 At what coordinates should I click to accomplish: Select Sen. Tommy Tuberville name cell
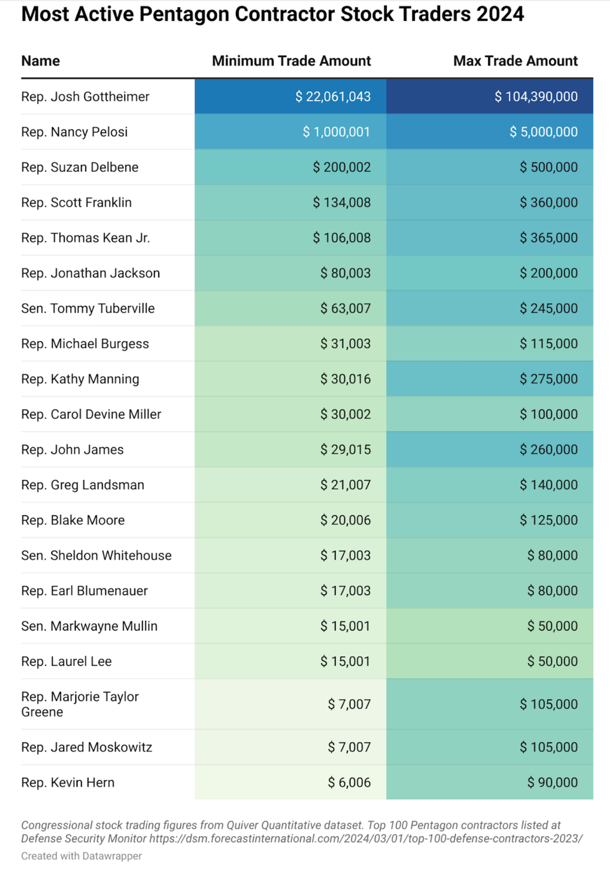coord(88,308)
